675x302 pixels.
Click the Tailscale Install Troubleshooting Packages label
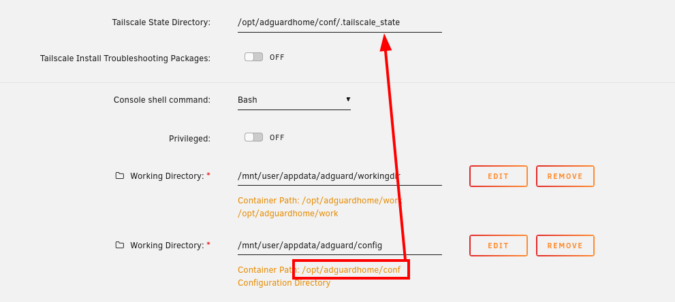point(125,58)
